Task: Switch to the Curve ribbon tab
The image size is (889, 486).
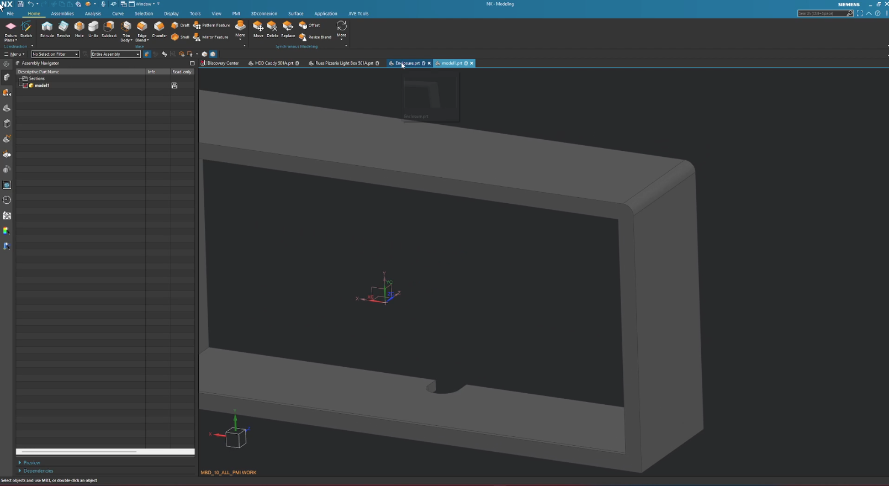Action: (118, 13)
